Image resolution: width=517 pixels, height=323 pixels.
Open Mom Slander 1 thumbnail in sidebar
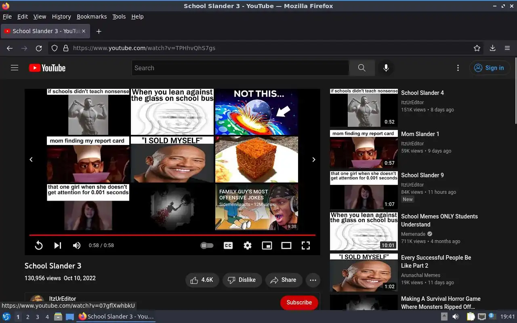(364, 149)
